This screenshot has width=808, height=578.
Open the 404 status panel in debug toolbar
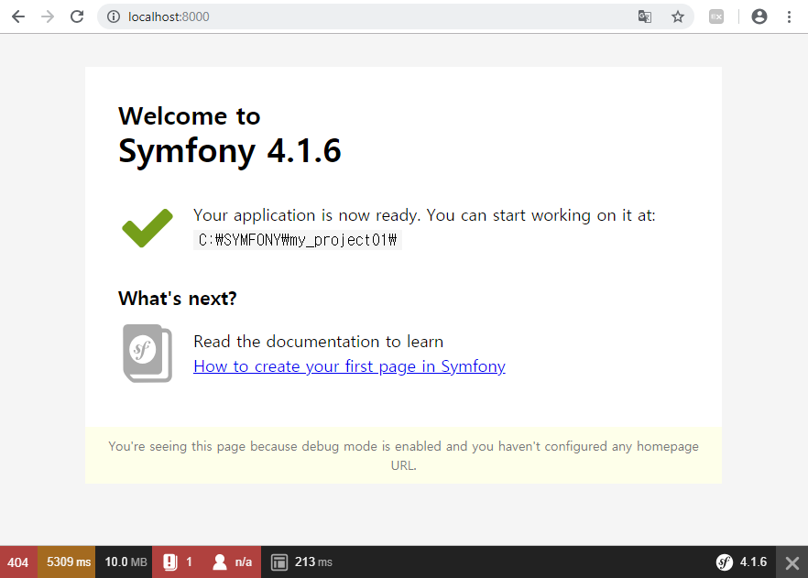point(18,562)
